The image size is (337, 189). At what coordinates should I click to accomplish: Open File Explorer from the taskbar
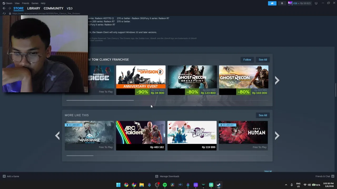[142, 185]
